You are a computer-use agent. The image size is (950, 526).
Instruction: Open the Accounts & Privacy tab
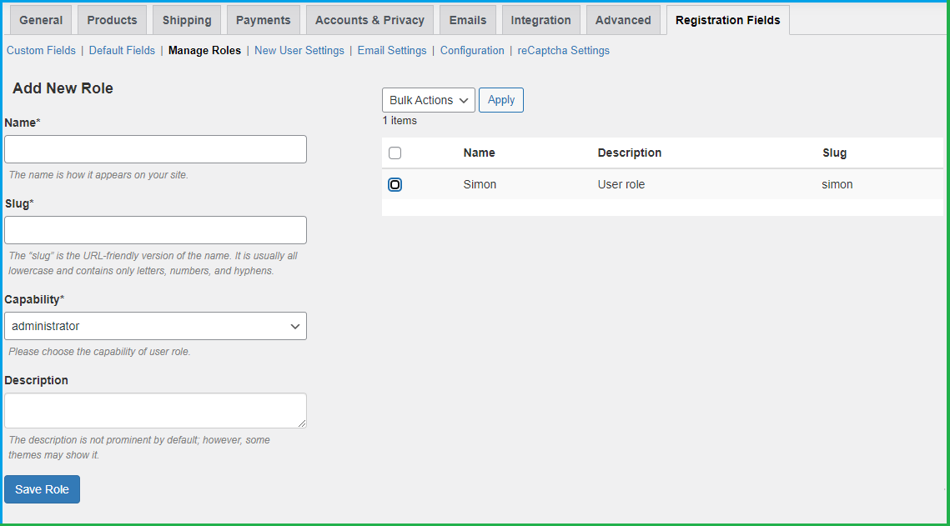[369, 20]
